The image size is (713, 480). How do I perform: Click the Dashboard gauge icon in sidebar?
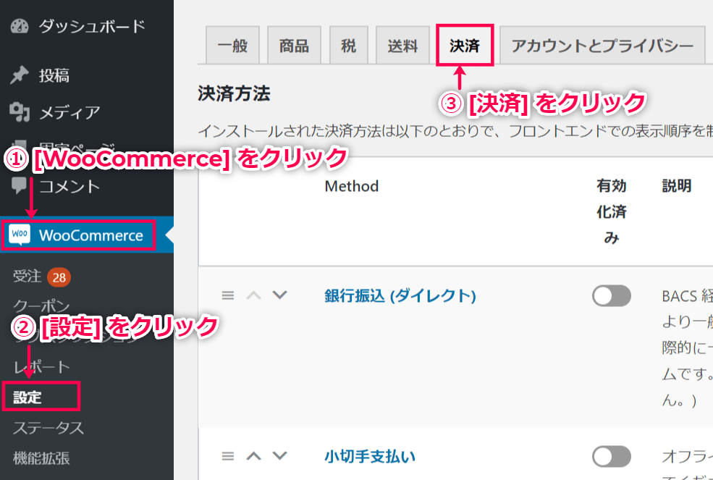(x=20, y=27)
